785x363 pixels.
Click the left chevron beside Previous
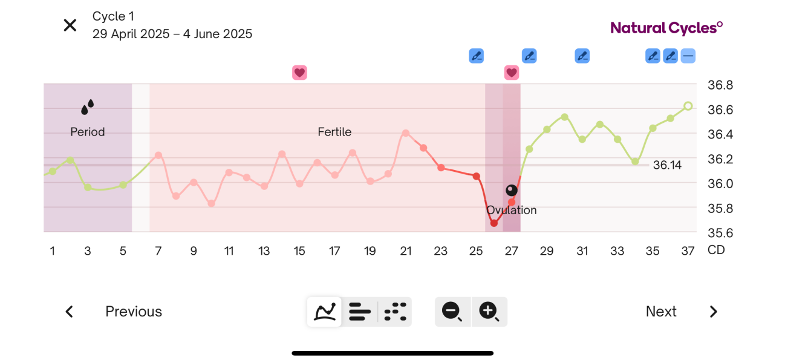pos(69,312)
